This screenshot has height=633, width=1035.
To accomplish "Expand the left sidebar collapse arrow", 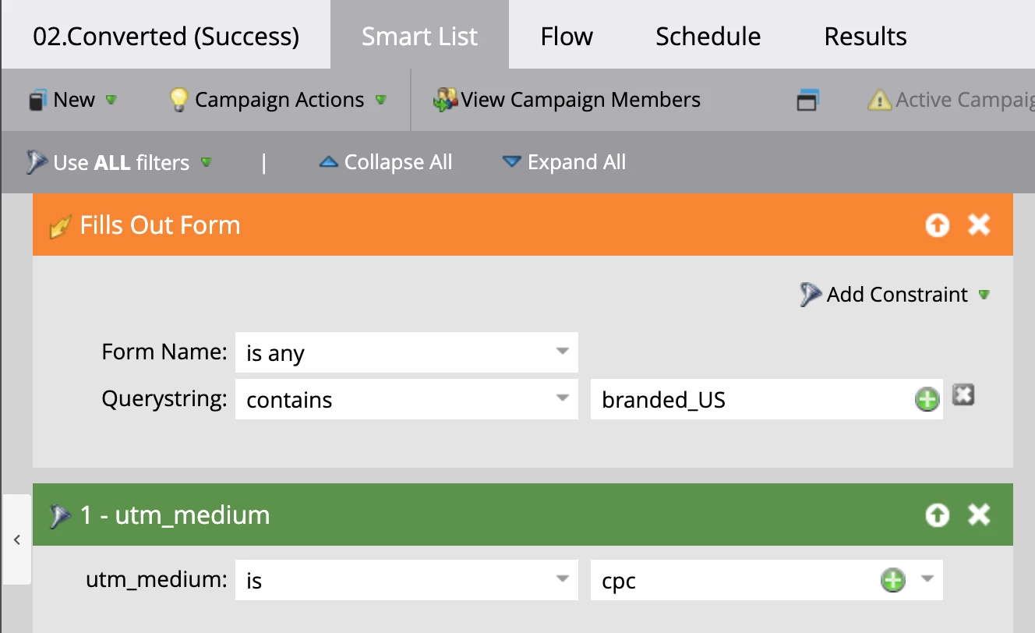I will click(x=17, y=539).
